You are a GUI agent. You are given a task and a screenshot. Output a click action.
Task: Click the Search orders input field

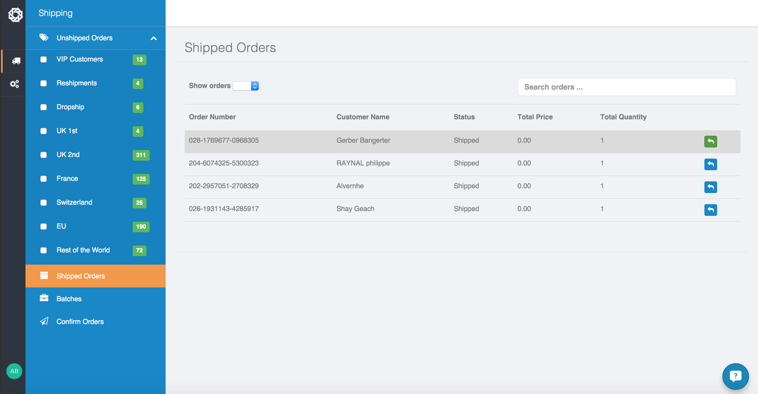pos(626,87)
